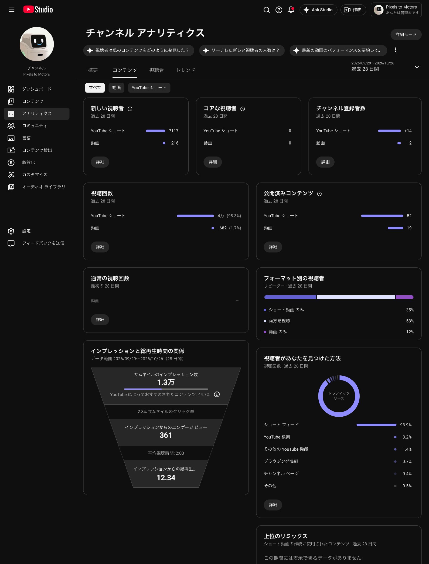Switch to the トレンド tab
The image size is (429, 564).
click(x=186, y=70)
